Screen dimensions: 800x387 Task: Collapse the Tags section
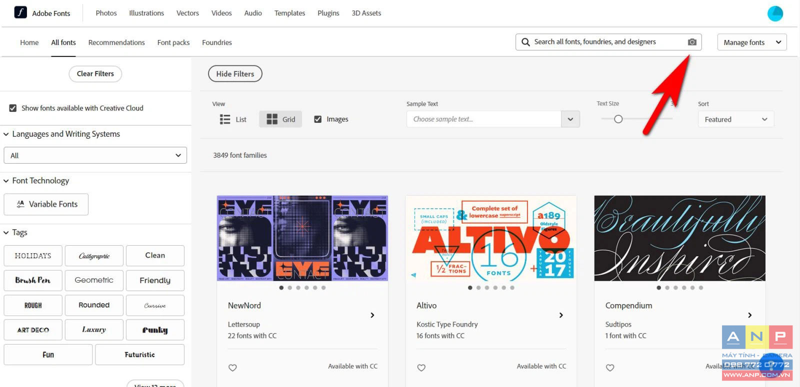coord(6,232)
